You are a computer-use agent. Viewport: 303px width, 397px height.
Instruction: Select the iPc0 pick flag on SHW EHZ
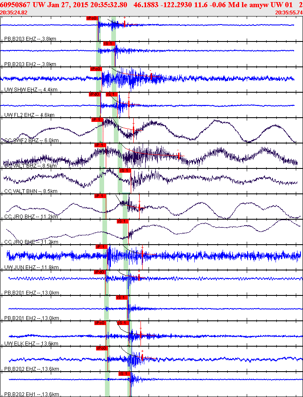tap(96, 69)
